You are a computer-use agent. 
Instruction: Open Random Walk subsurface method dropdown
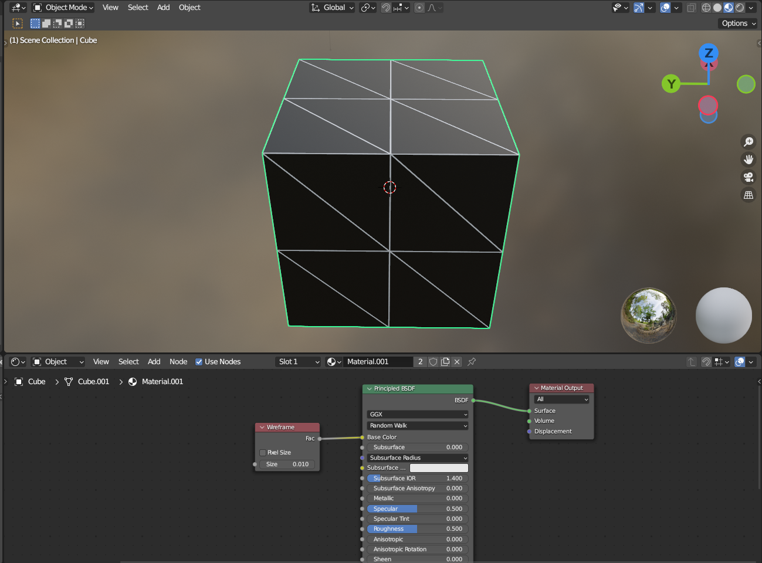click(418, 426)
